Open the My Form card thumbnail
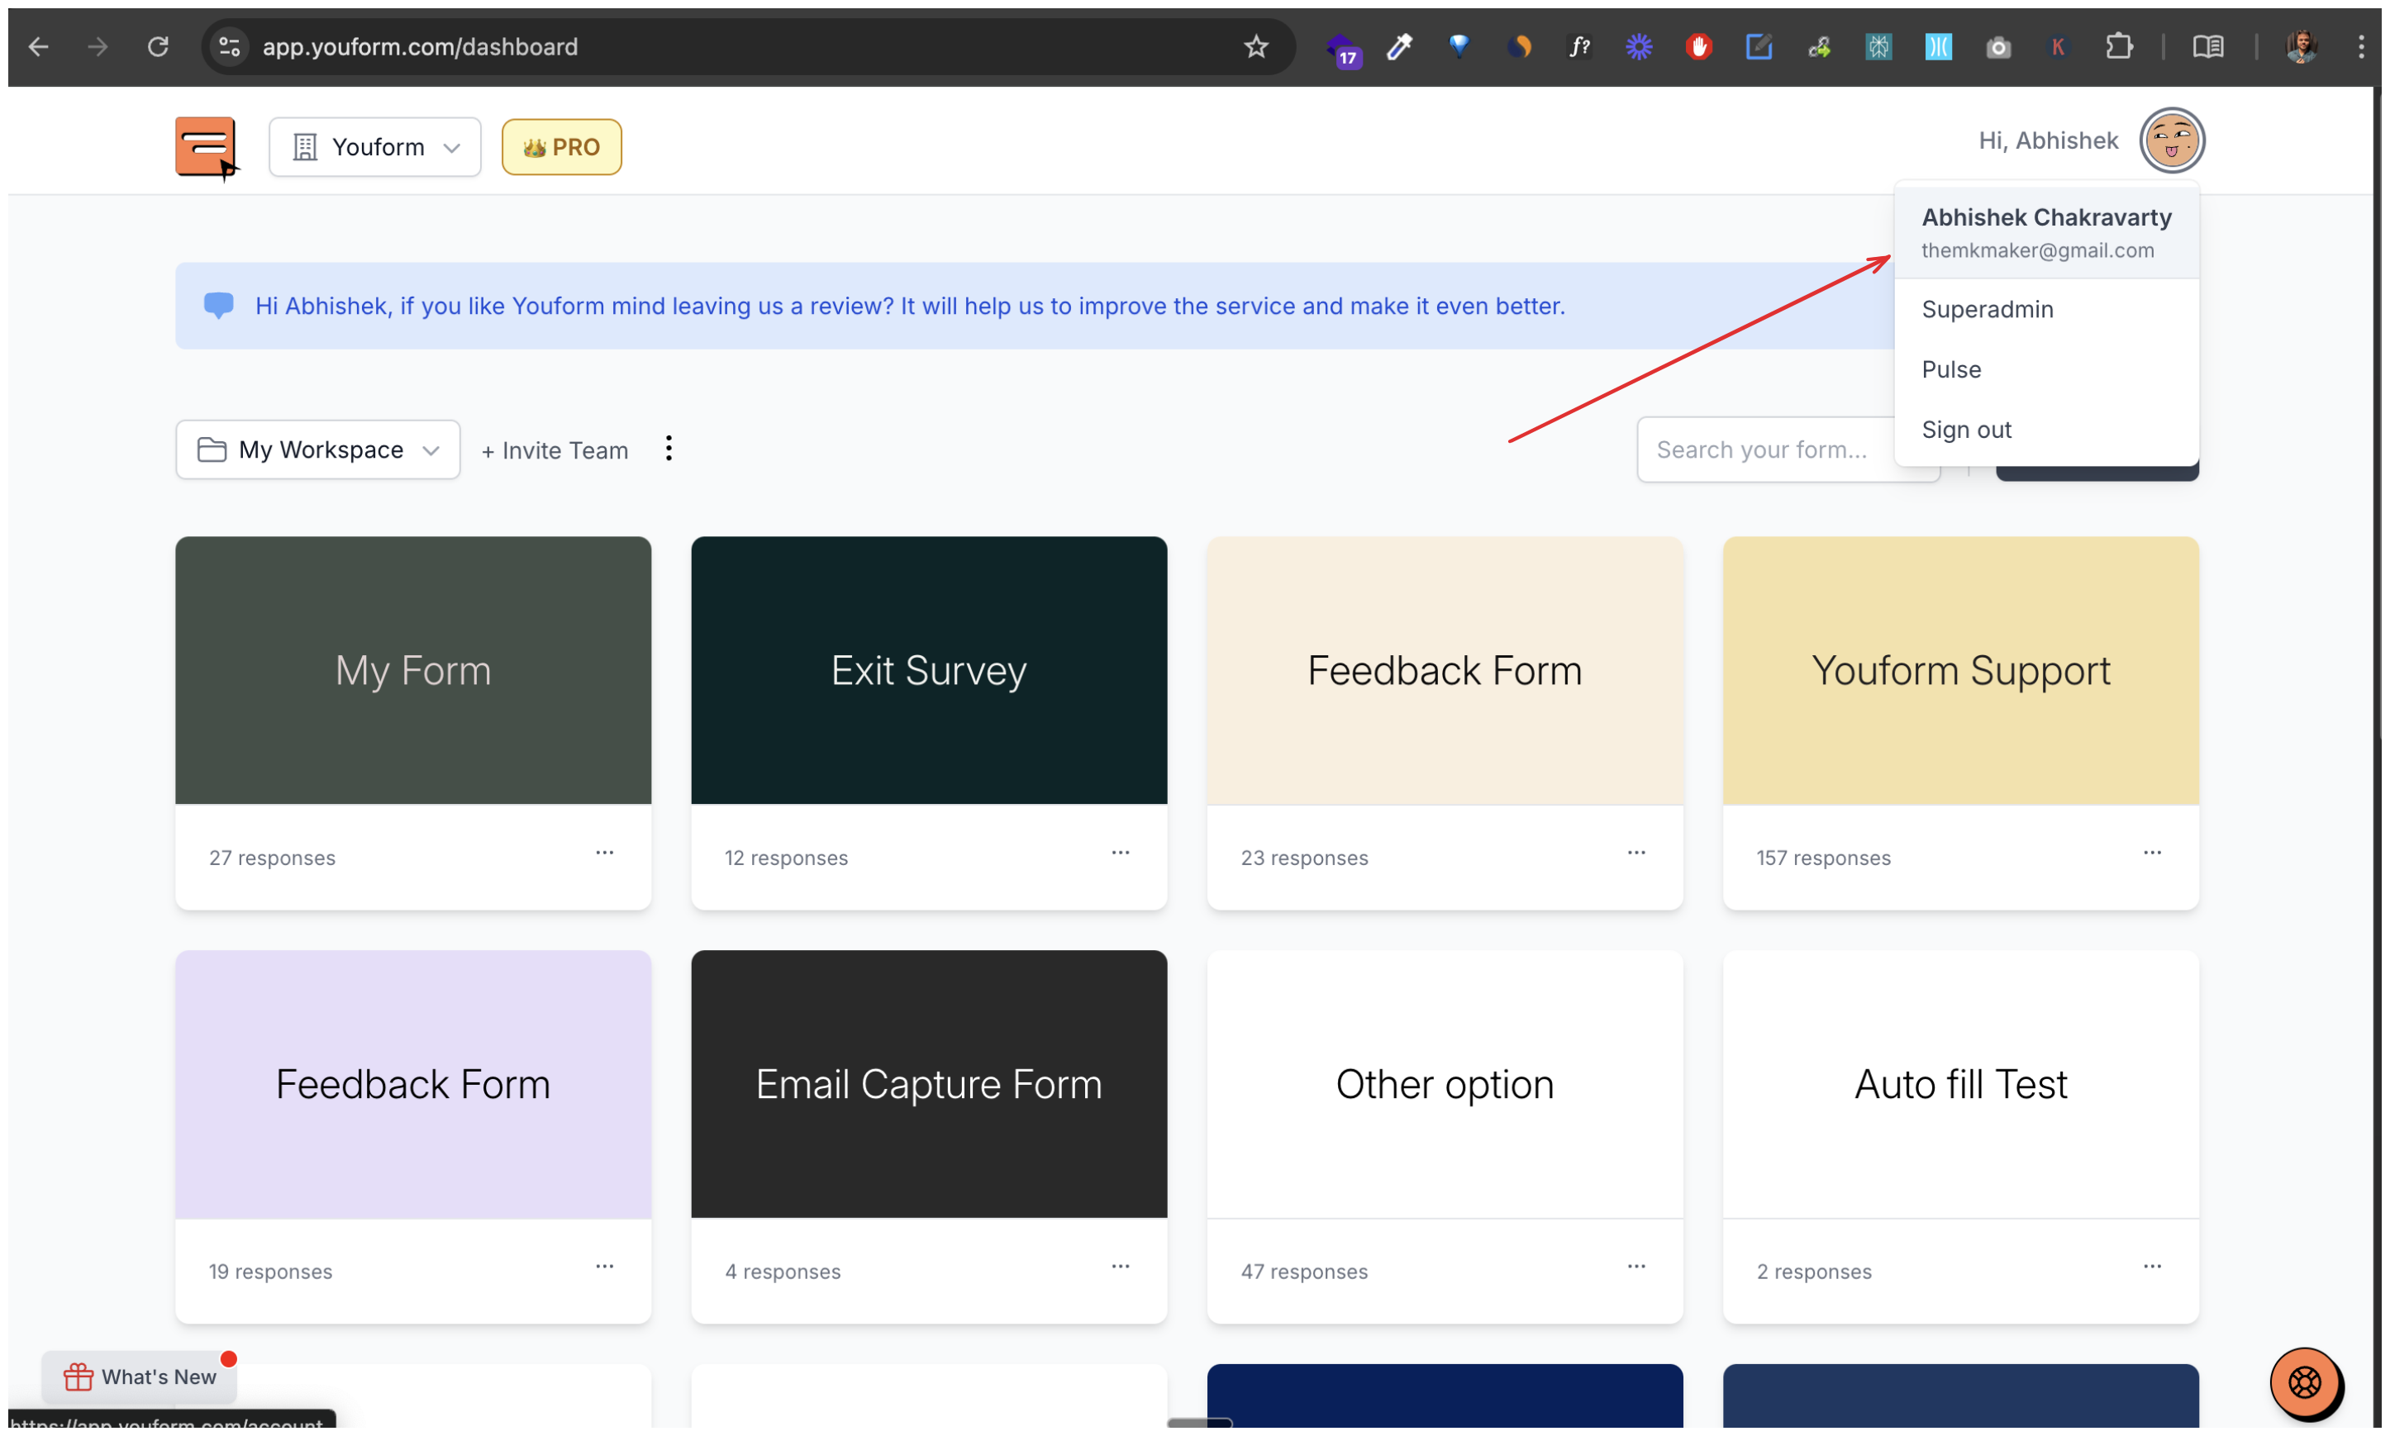This screenshot has width=2390, height=1436. click(x=413, y=671)
